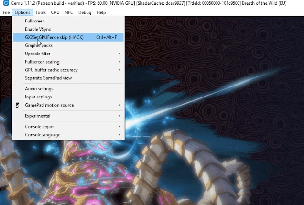
Task: Toggle Separate GamePad view
Action: click(x=48, y=78)
